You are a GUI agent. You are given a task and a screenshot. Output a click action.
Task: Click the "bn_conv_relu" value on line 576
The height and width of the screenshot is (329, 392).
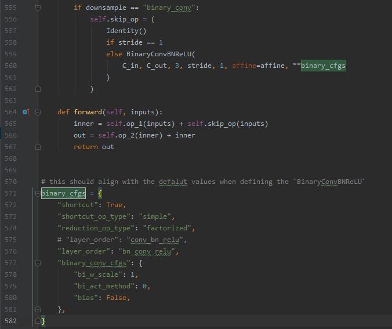147,251
